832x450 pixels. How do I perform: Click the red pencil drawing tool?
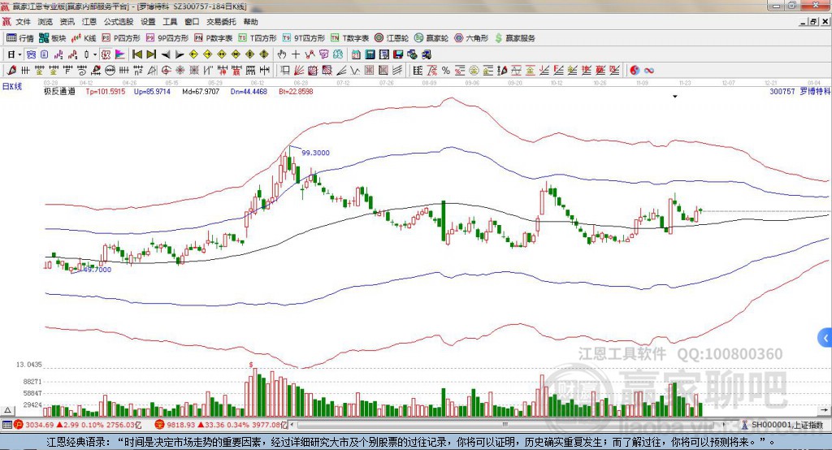pos(11,70)
